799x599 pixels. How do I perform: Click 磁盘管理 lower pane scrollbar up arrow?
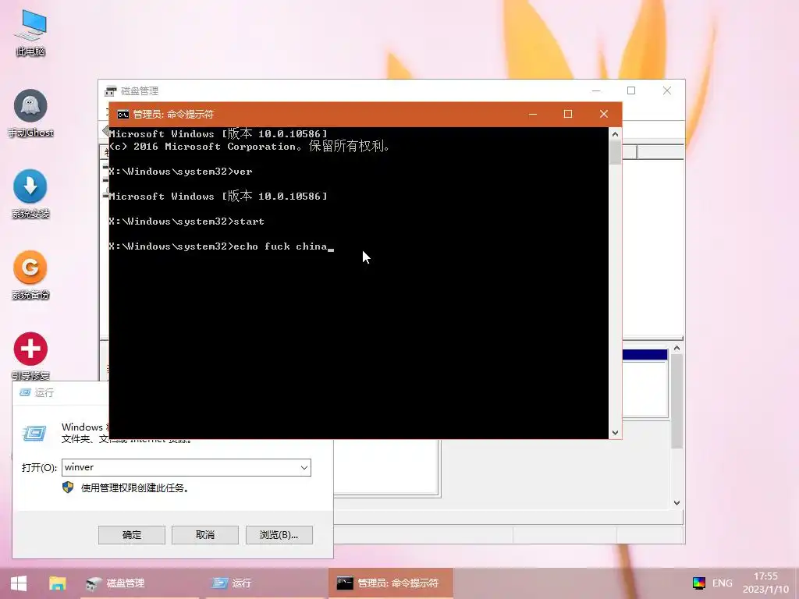click(x=676, y=349)
